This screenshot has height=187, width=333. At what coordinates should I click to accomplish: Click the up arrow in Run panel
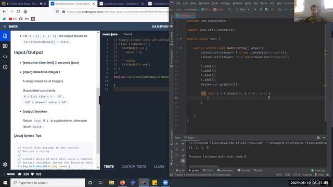183,144
